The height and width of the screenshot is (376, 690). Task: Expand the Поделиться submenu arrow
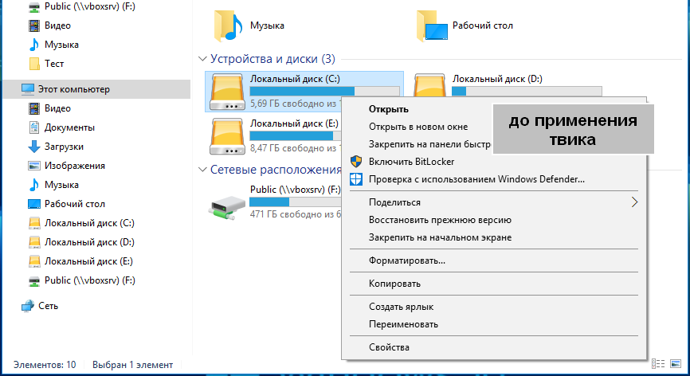pyautogui.click(x=634, y=202)
